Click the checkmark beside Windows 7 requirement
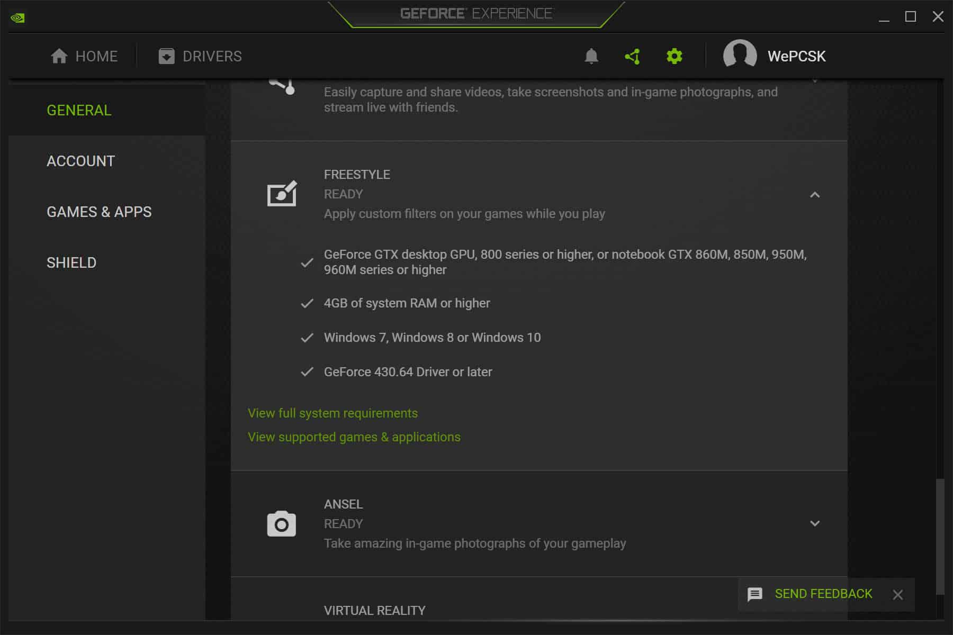The image size is (953, 635). pos(307,338)
